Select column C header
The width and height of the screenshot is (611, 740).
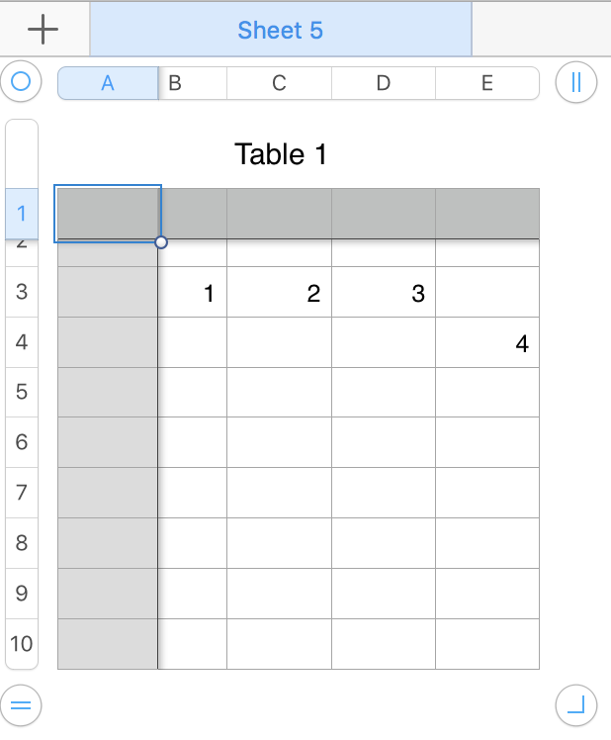coord(279,84)
